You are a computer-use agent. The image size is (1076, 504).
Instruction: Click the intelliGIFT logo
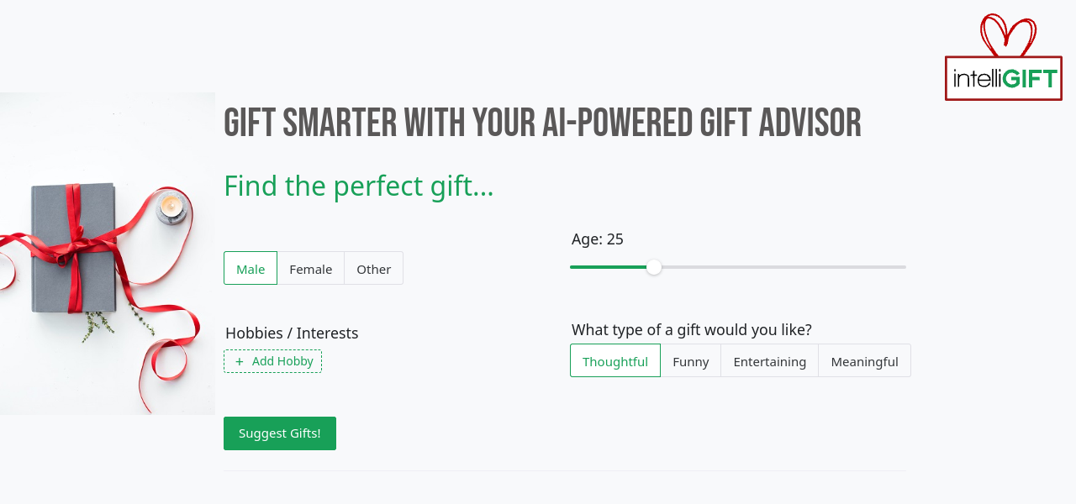(1004, 78)
